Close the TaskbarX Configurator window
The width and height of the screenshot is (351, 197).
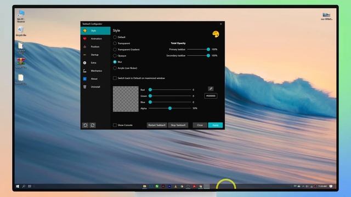coord(221,24)
